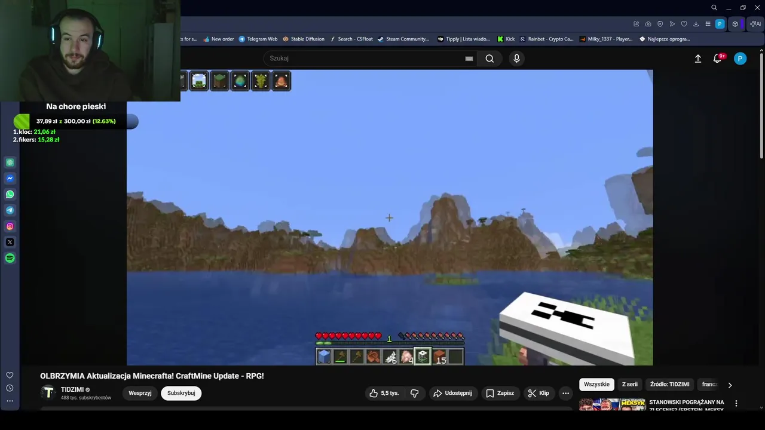Open the ad blocker shield icon
This screenshot has width=765, height=430.
point(660,24)
